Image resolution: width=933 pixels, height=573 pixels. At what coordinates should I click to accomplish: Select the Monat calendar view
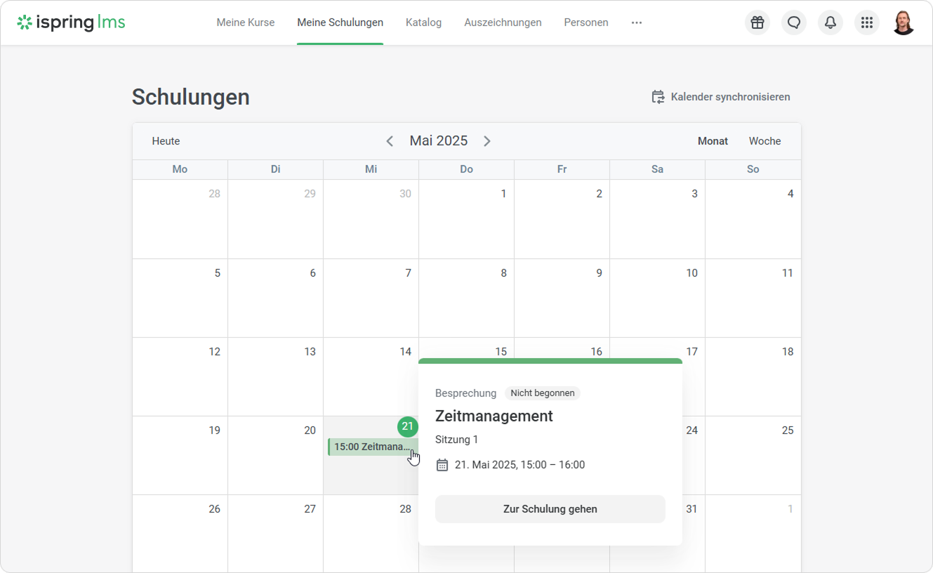(x=713, y=141)
